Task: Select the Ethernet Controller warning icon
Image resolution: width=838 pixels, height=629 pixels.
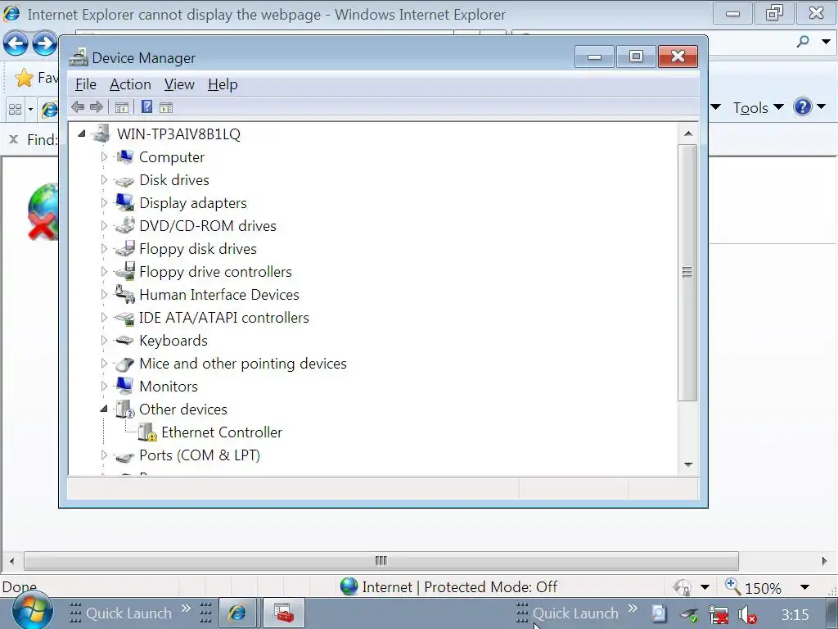Action: tap(147, 432)
